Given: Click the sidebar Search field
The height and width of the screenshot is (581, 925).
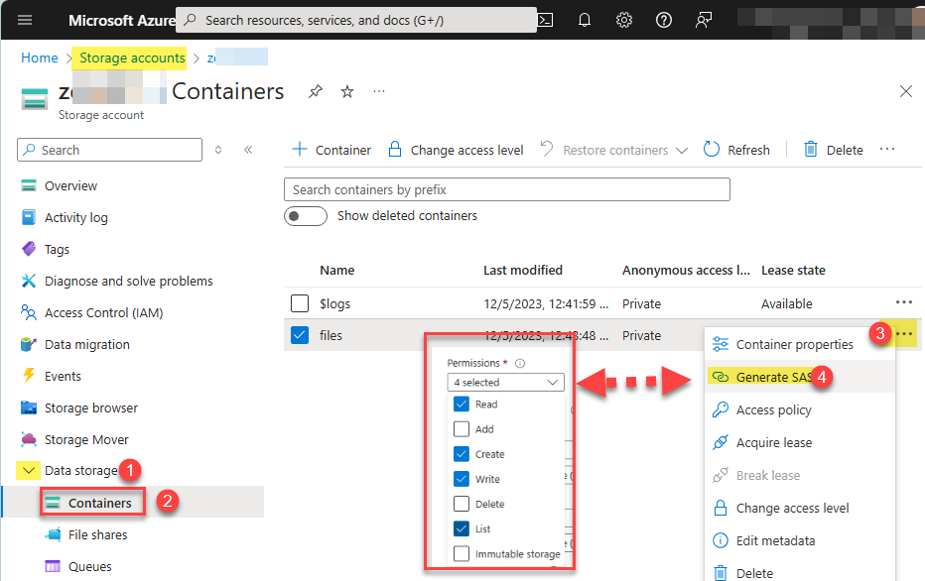Looking at the screenshot, I should (110, 150).
